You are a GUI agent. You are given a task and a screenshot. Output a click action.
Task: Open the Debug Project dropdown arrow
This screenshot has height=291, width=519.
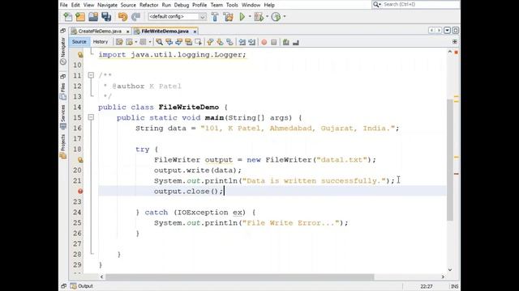pos(267,16)
